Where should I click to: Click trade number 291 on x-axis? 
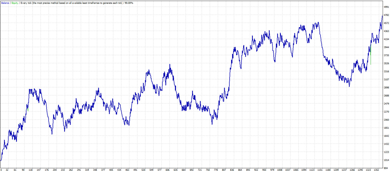(x=79, y=169)
